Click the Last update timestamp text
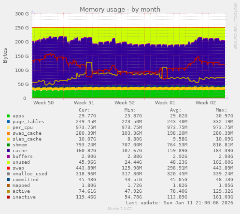This screenshot has height=214, width=240. coord(180,203)
